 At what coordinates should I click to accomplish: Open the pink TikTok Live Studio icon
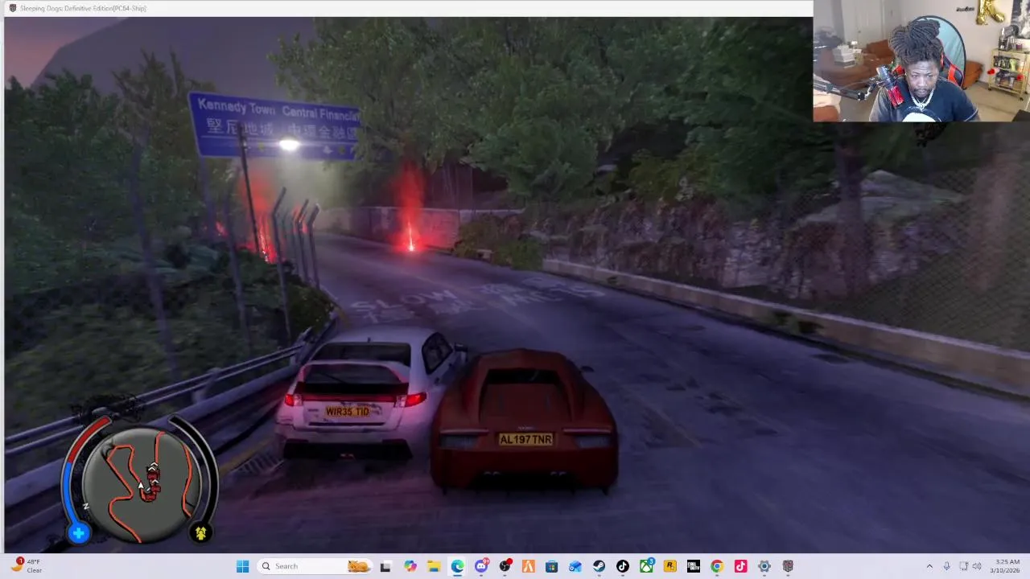[740, 566]
